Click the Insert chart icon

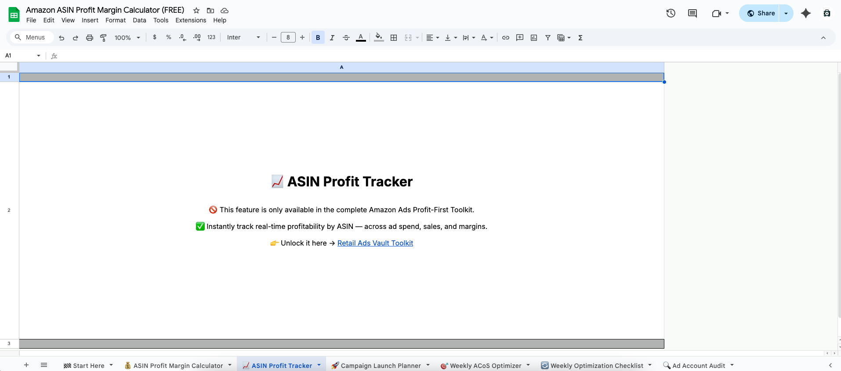pyautogui.click(x=534, y=38)
